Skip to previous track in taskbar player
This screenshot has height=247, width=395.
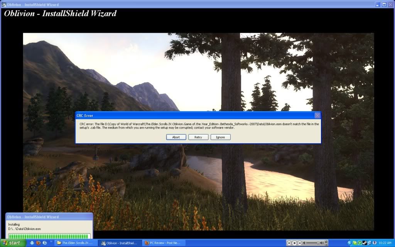[289, 243]
